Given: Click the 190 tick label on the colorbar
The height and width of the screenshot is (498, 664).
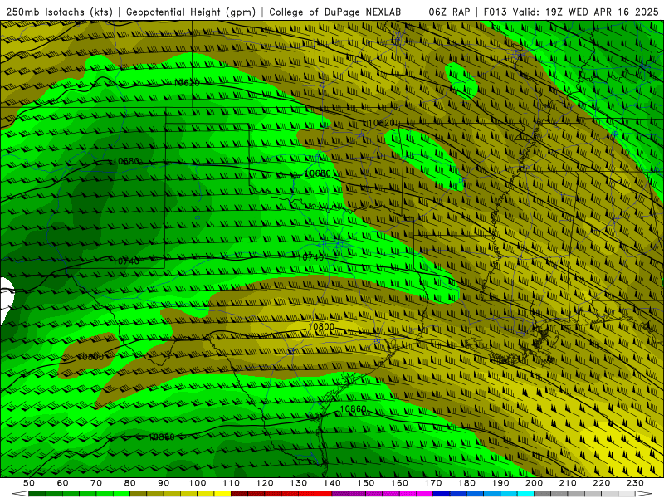Looking at the screenshot, I should coord(500,483).
